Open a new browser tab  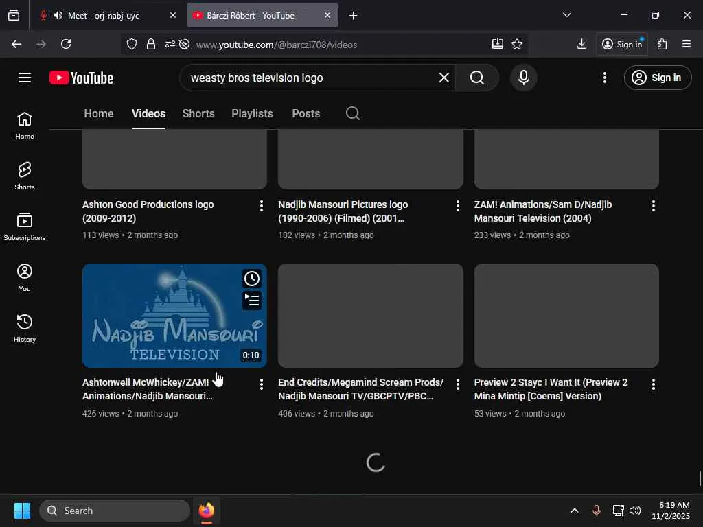pyautogui.click(x=354, y=15)
